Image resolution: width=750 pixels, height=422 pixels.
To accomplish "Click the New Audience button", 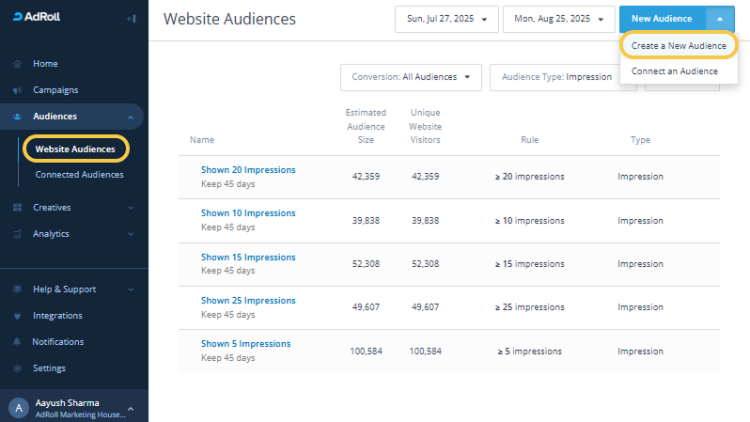I will pyautogui.click(x=662, y=19).
